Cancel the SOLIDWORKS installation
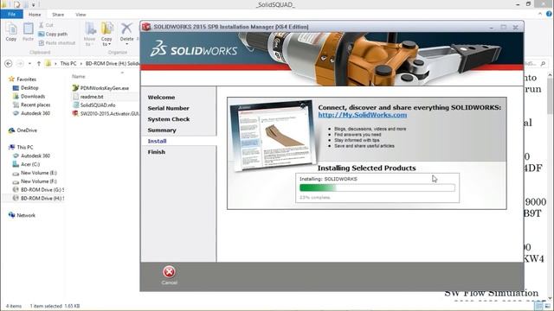This screenshot has width=554, height=311. [169, 275]
